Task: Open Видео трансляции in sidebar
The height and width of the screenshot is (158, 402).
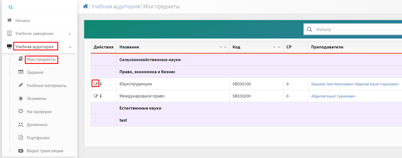Action: (45, 151)
